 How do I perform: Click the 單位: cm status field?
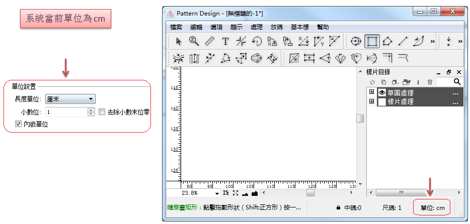tap(433, 207)
